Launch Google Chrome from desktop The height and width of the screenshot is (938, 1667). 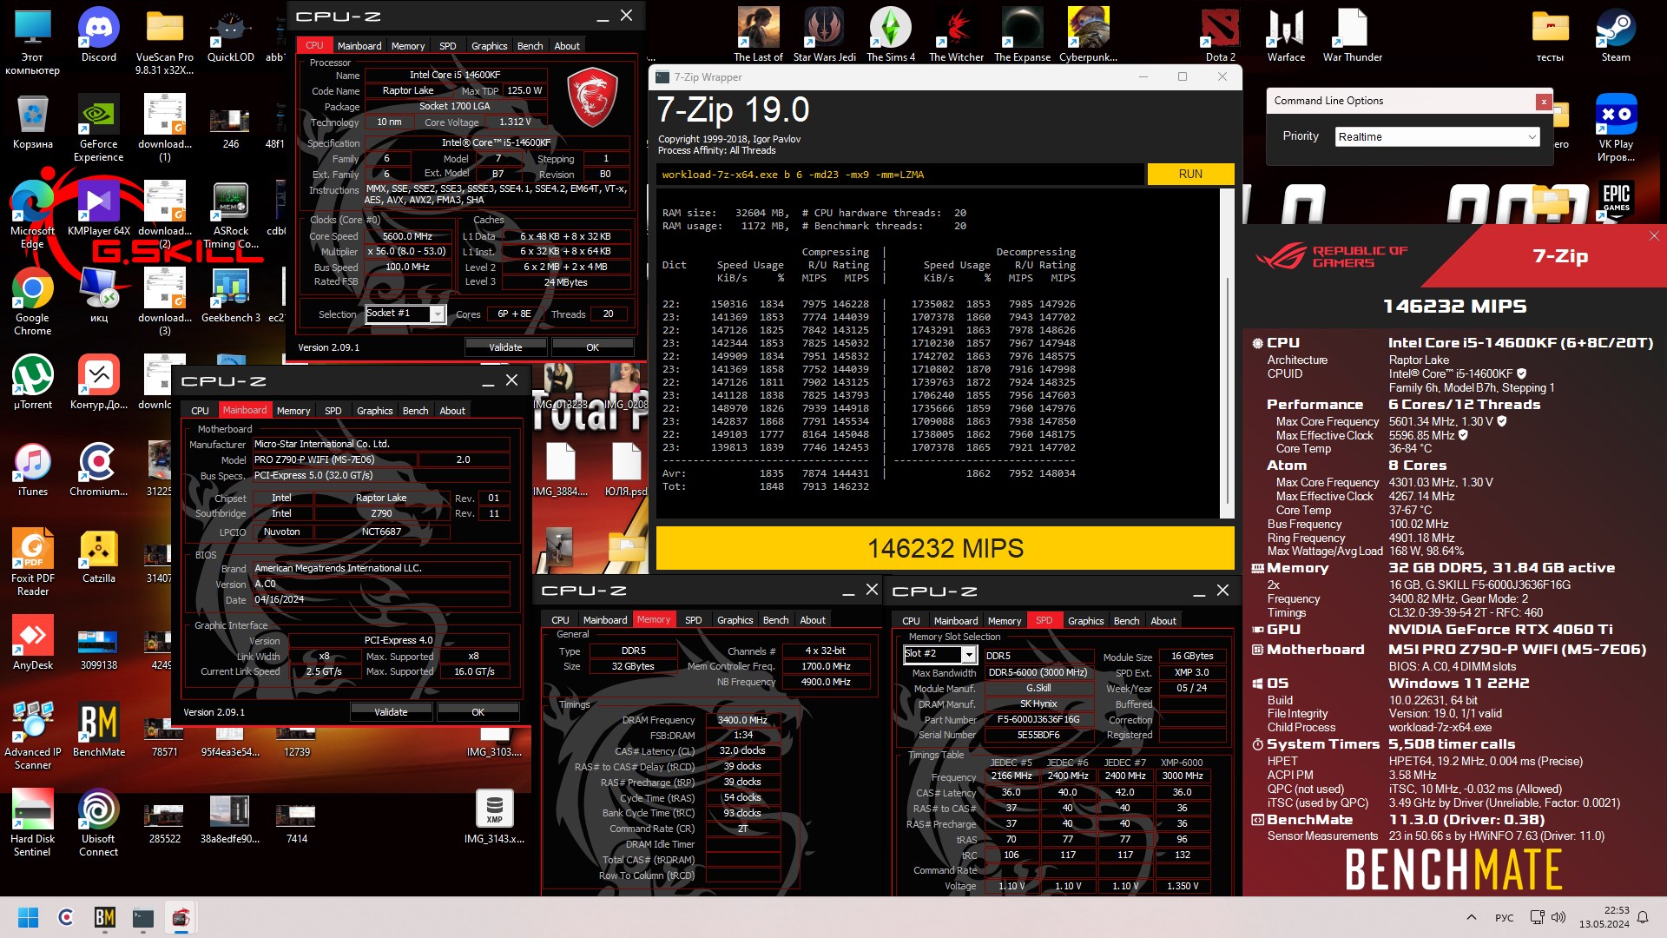(x=33, y=302)
